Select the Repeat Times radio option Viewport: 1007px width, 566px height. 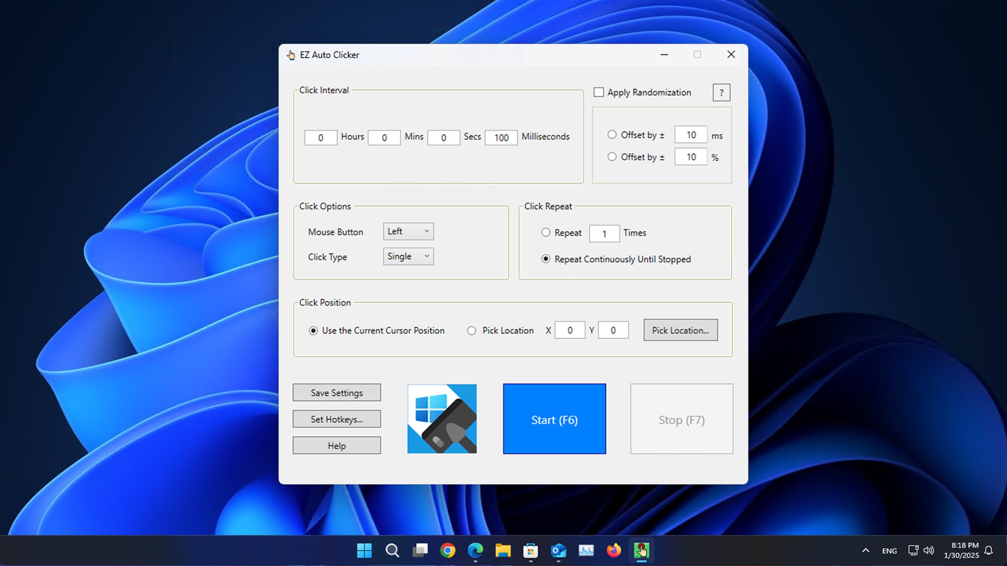coord(546,233)
